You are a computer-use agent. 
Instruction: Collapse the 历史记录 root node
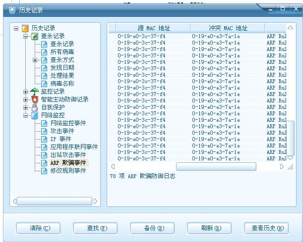(16, 29)
